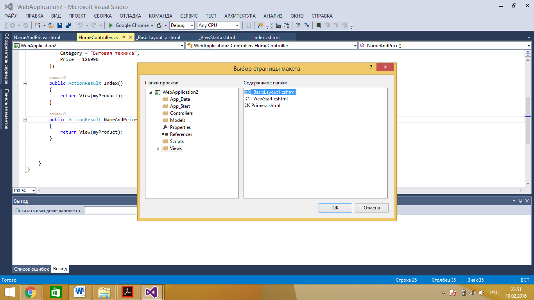This screenshot has height=300, width=534.
Task: Click the Open File toolbar icon
Action: click(x=51, y=25)
